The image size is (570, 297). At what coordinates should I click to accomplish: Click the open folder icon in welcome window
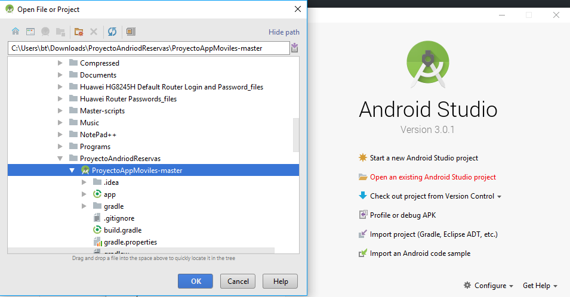(x=363, y=177)
